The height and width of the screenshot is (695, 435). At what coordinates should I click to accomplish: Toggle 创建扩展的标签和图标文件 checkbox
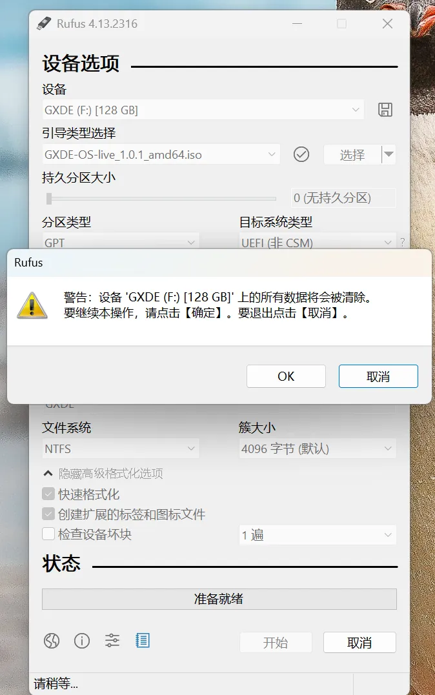click(48, 514)
